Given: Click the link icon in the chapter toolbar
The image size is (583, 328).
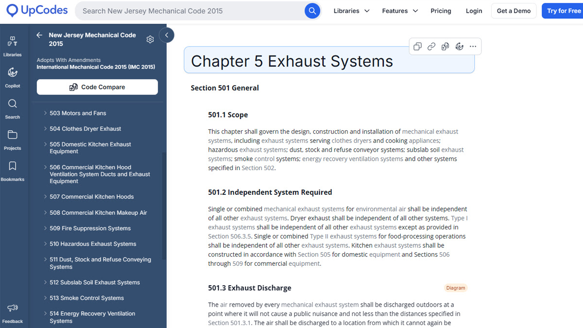Looking at the screenshot, I should (431, 47).
